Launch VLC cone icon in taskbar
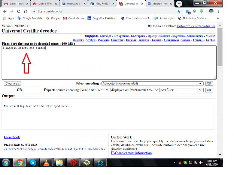Viewport: 234px width, 175px height. (x=46, y=162)
